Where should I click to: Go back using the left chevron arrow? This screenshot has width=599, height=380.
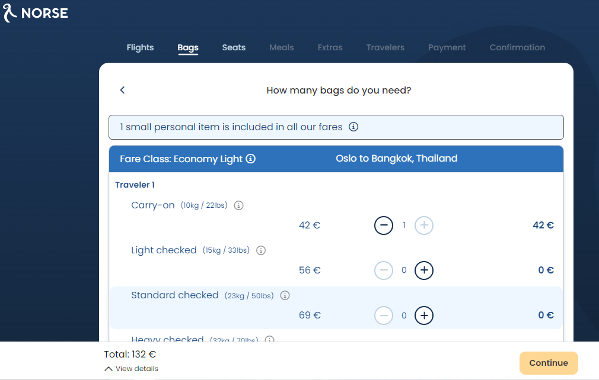tap(122, 90)
